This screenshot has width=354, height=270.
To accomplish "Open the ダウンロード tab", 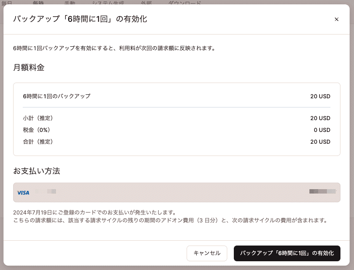I will (185, 3).
